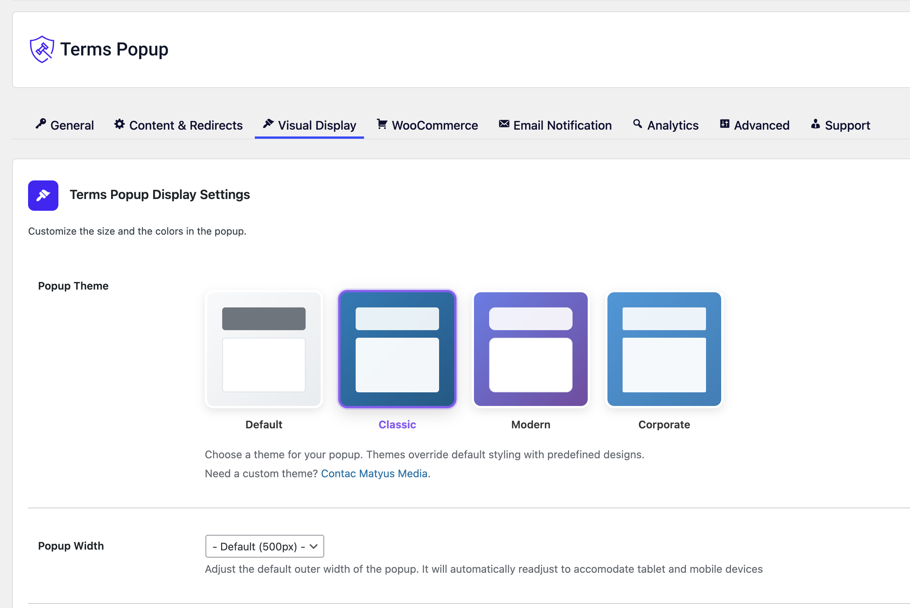Click the envelope icon beside Email Notification

coord(504,124)
